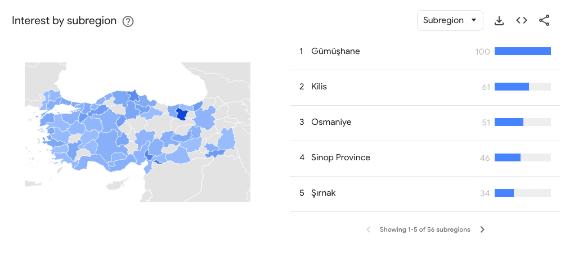Viewport: 565px width, 257px height.
Task: Download subregion data as CSV
Action: (499, 21)
